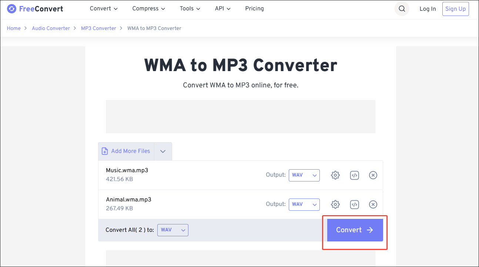Viewport: 479px width, 267px height.
Task: Open advanced settings for Music.wma.mp3
Action: (x=335, y=175)
